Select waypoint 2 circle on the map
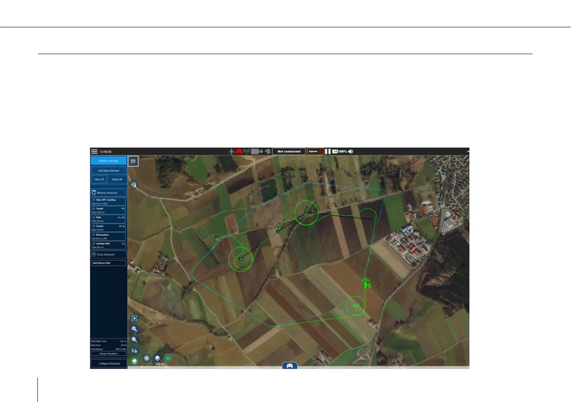 point(306,212)
